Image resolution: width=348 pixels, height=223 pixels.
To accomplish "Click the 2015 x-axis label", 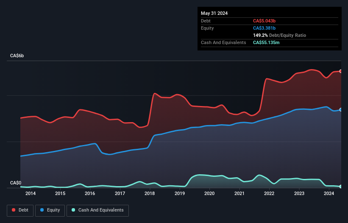I will 60,193.
